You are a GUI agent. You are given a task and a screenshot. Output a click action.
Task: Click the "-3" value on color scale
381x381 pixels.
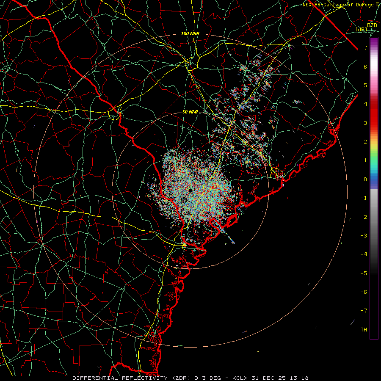pos(364,236)
